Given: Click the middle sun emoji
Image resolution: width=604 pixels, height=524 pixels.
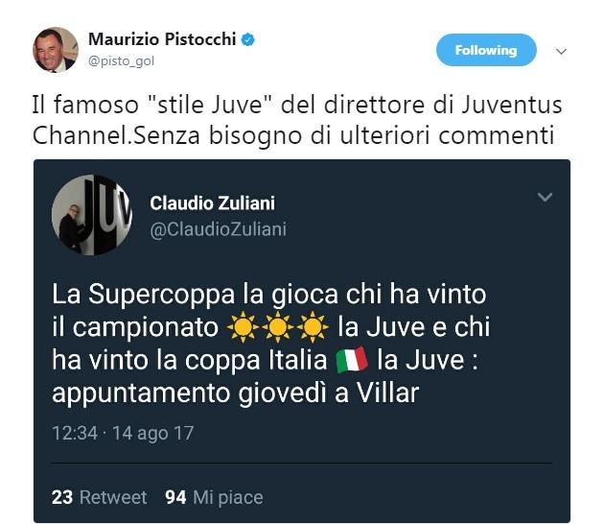Looking at the screenshot, I should (278, 327).
